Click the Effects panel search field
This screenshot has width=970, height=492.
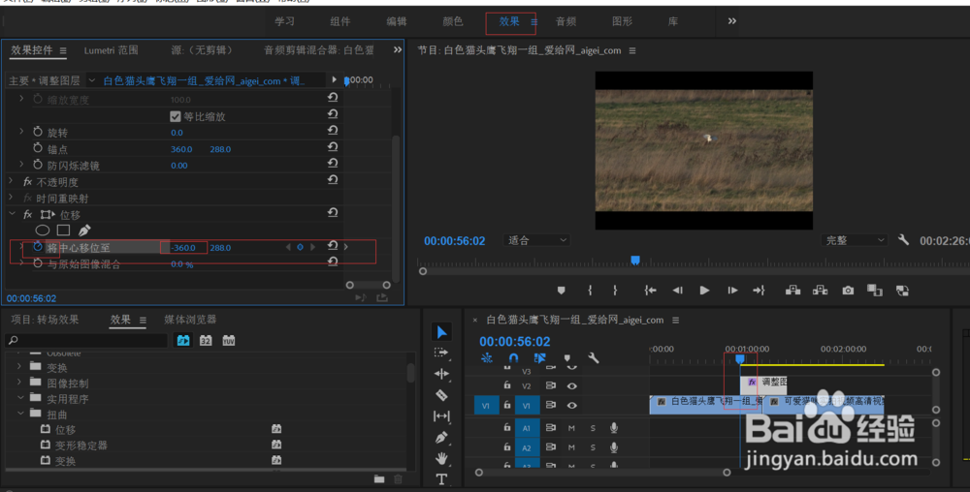(86, 340)
